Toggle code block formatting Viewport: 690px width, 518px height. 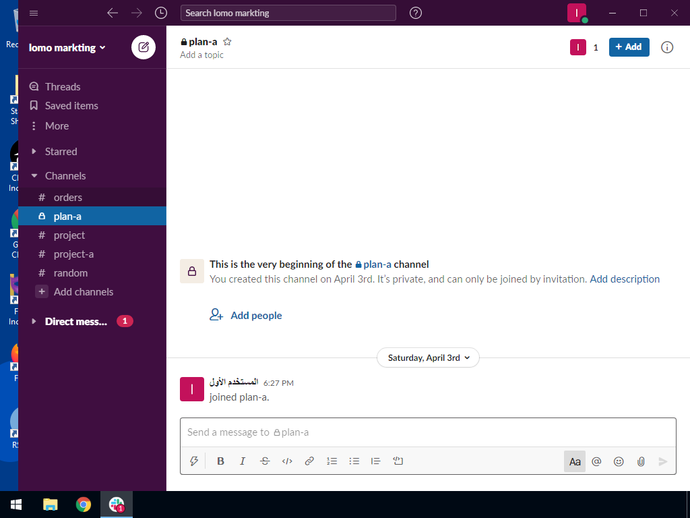[x=398, y=461]
